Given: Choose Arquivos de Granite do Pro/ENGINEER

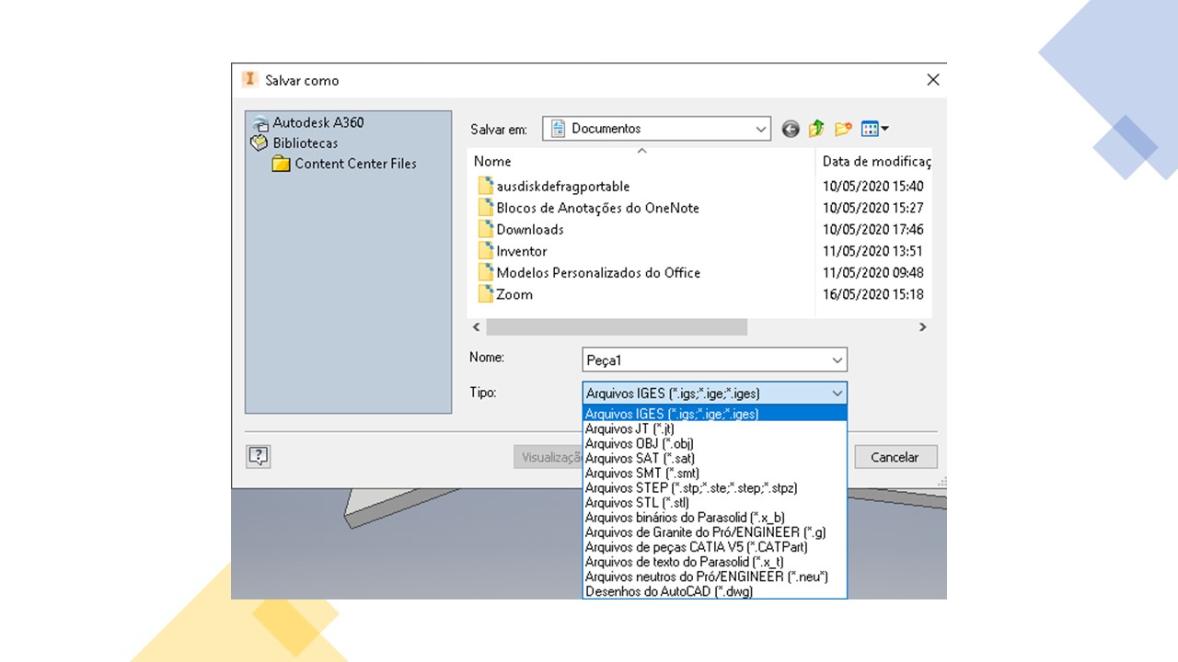Looking at the screenshot, I should [x=714, y=532].
